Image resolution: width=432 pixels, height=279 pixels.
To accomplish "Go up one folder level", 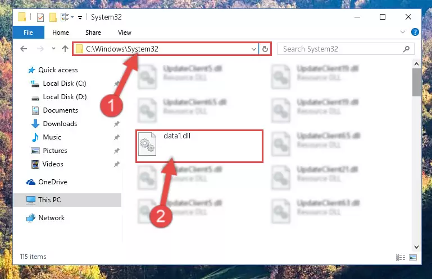I will point(65,49).
